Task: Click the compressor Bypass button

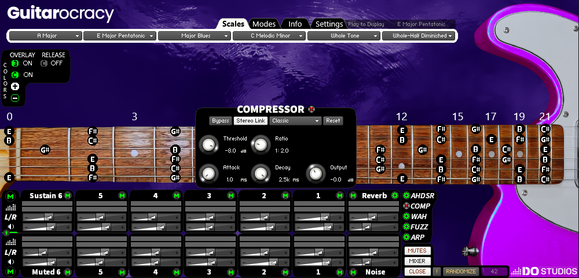Action: (x=221, y=121)
